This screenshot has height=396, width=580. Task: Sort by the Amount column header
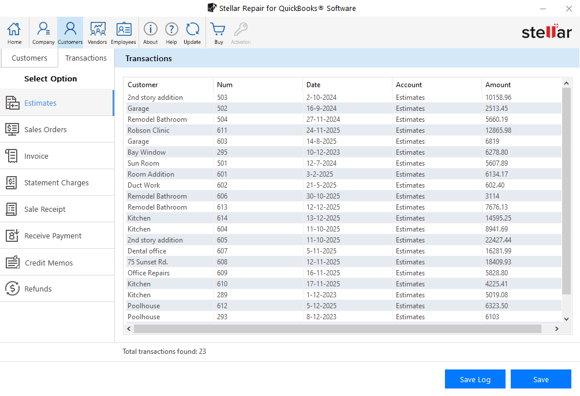click(522, 85)
